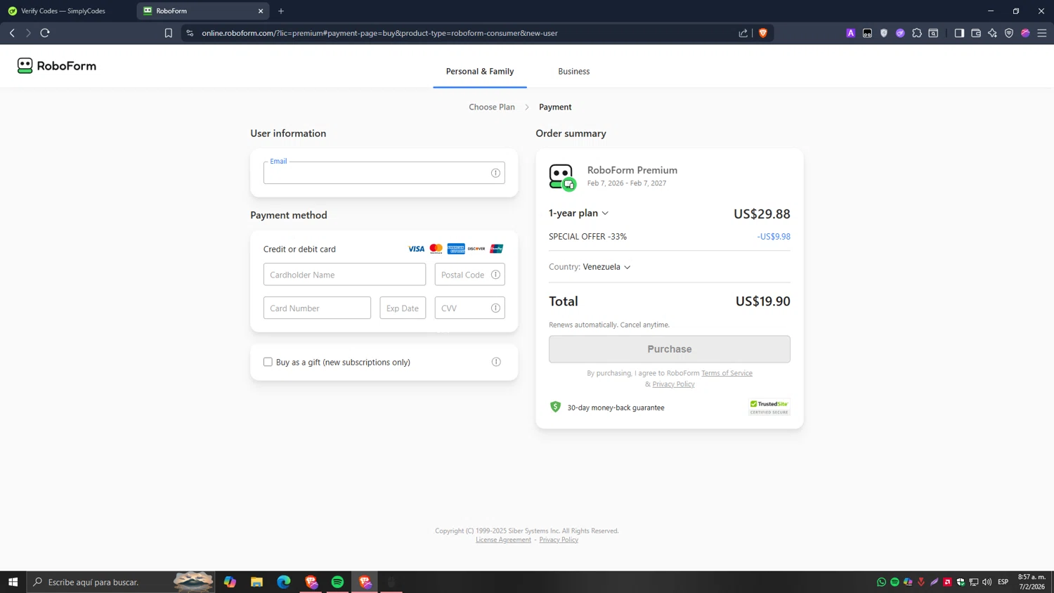Bookmark this page icon in toolbar

point(169,33)
